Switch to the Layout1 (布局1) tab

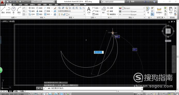coord(16,91)
